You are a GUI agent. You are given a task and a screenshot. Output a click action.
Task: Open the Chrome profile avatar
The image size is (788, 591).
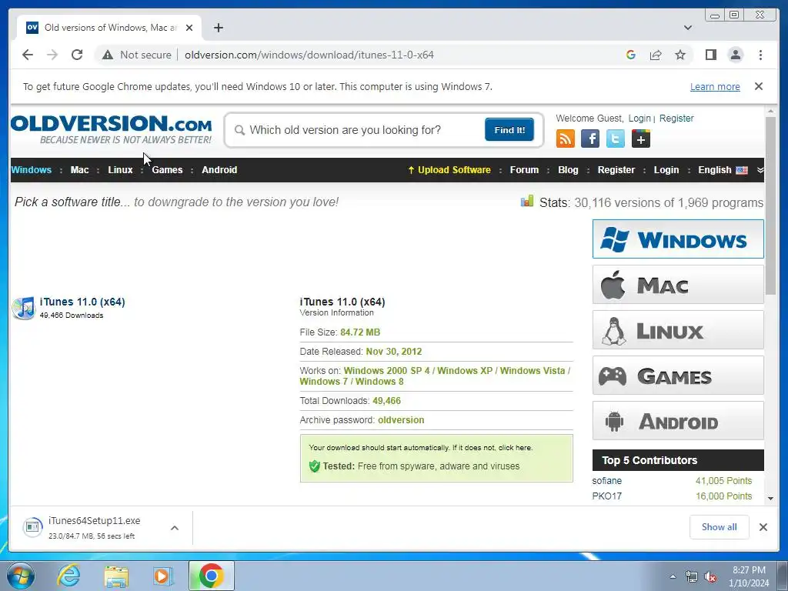tap(736, 55)
